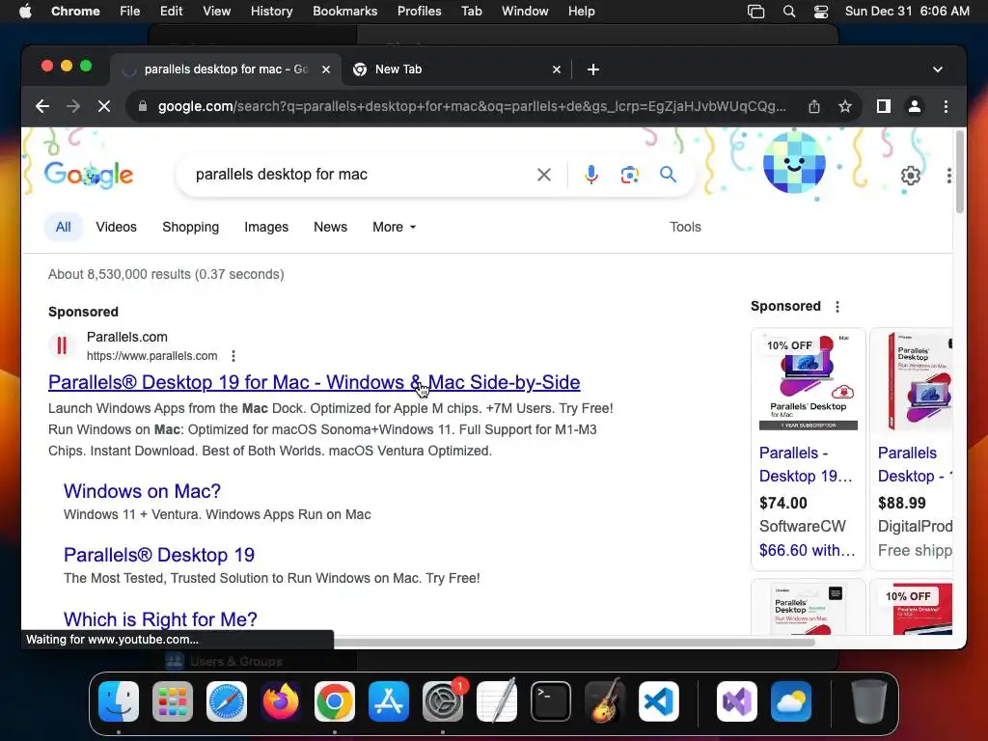Open the Parallels® Desktop 19 sitelink
This screenshot has height=741, width=988.
click(159, 555)
